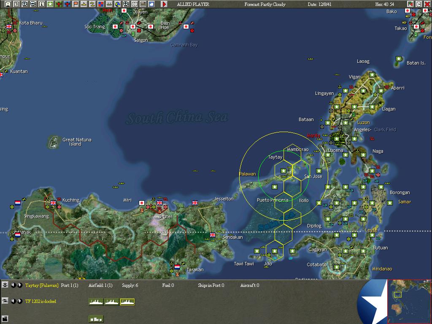
Task: Click base star on Batan Is.
Action: pyautogui.click(x=399, y=58)
